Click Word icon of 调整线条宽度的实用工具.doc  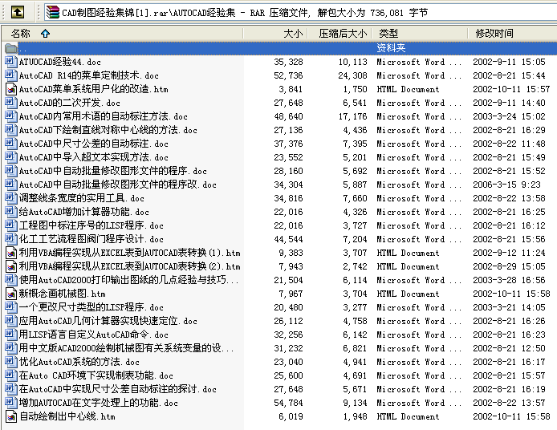(11, 198)
